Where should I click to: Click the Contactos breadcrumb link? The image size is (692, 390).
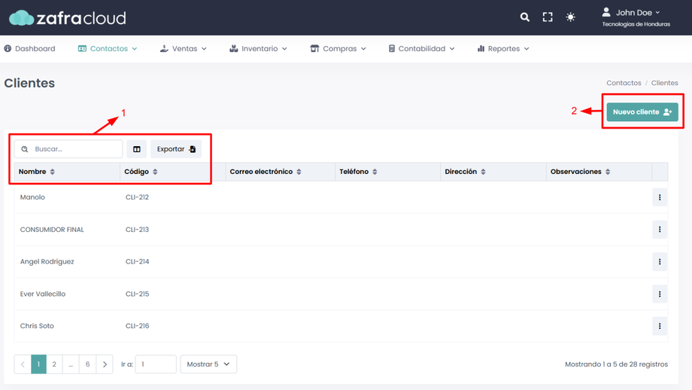(x=624, y=83)
